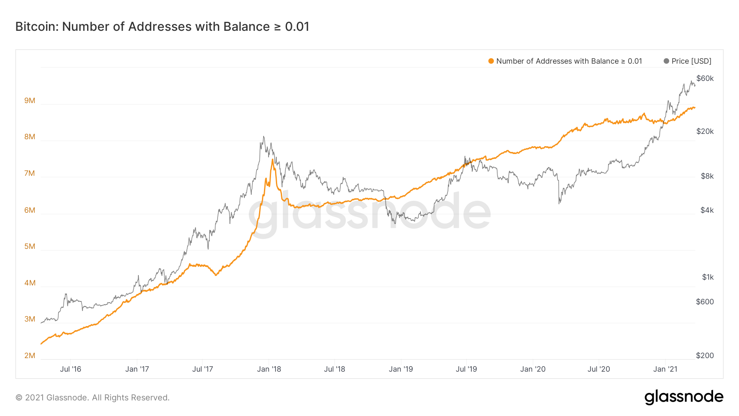Click the Glassnode copyright notice
Viewport: 739px width, 416px height.
(x=92, y=398)
